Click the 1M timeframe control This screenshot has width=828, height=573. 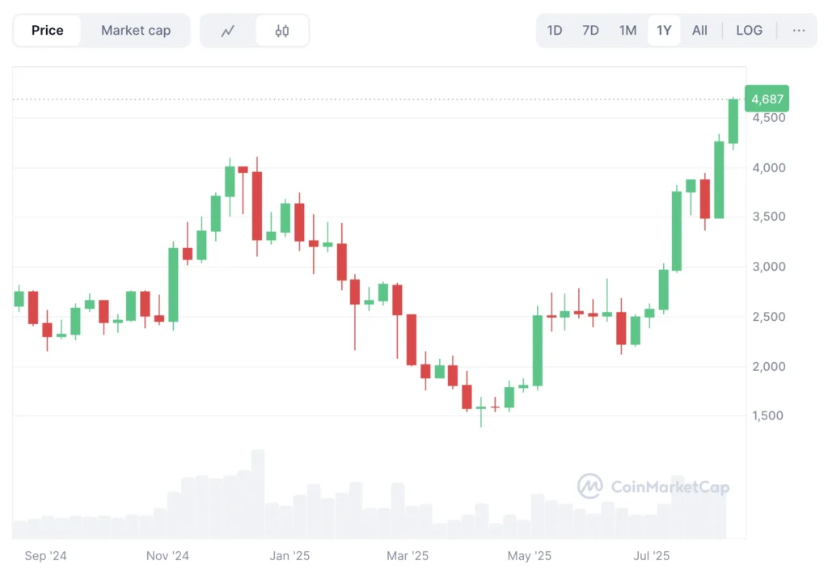coord(627,30)
